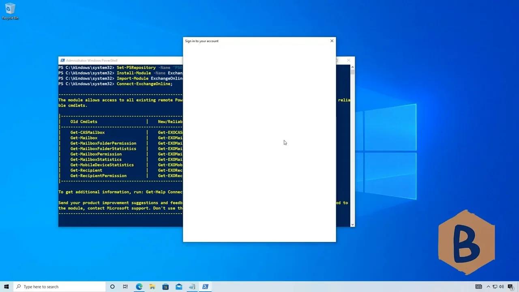Open the Mail app from the taskbar
519x292 pixels.
click(179, 287)
